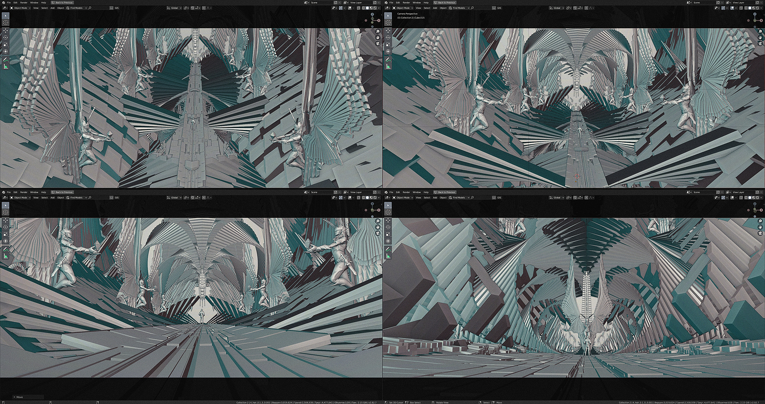The height and width of the screenshot is (404, 765).
Task: Open editor type dropdown in top-left viewport header
Action: click(5, 8)
